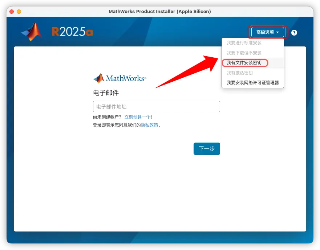Click the MATLAB logo in the header

(32, 32)
